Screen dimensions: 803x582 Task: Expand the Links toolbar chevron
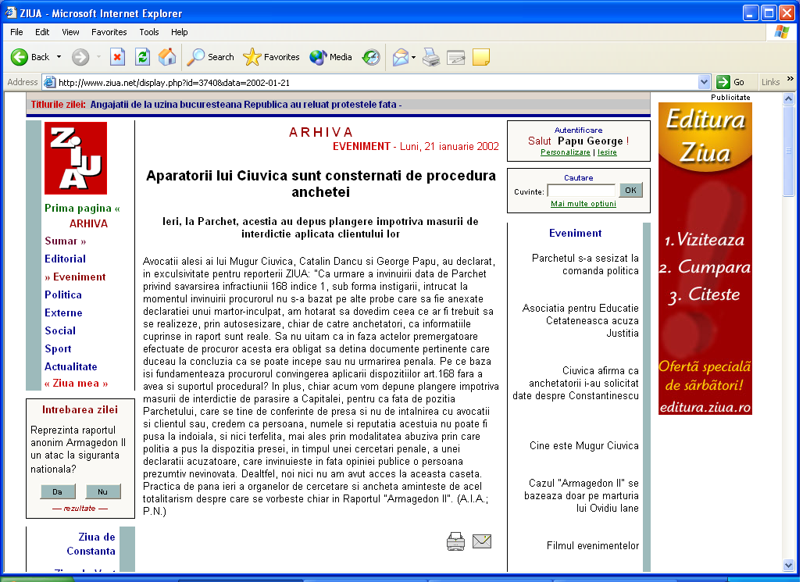pos(791,78)
